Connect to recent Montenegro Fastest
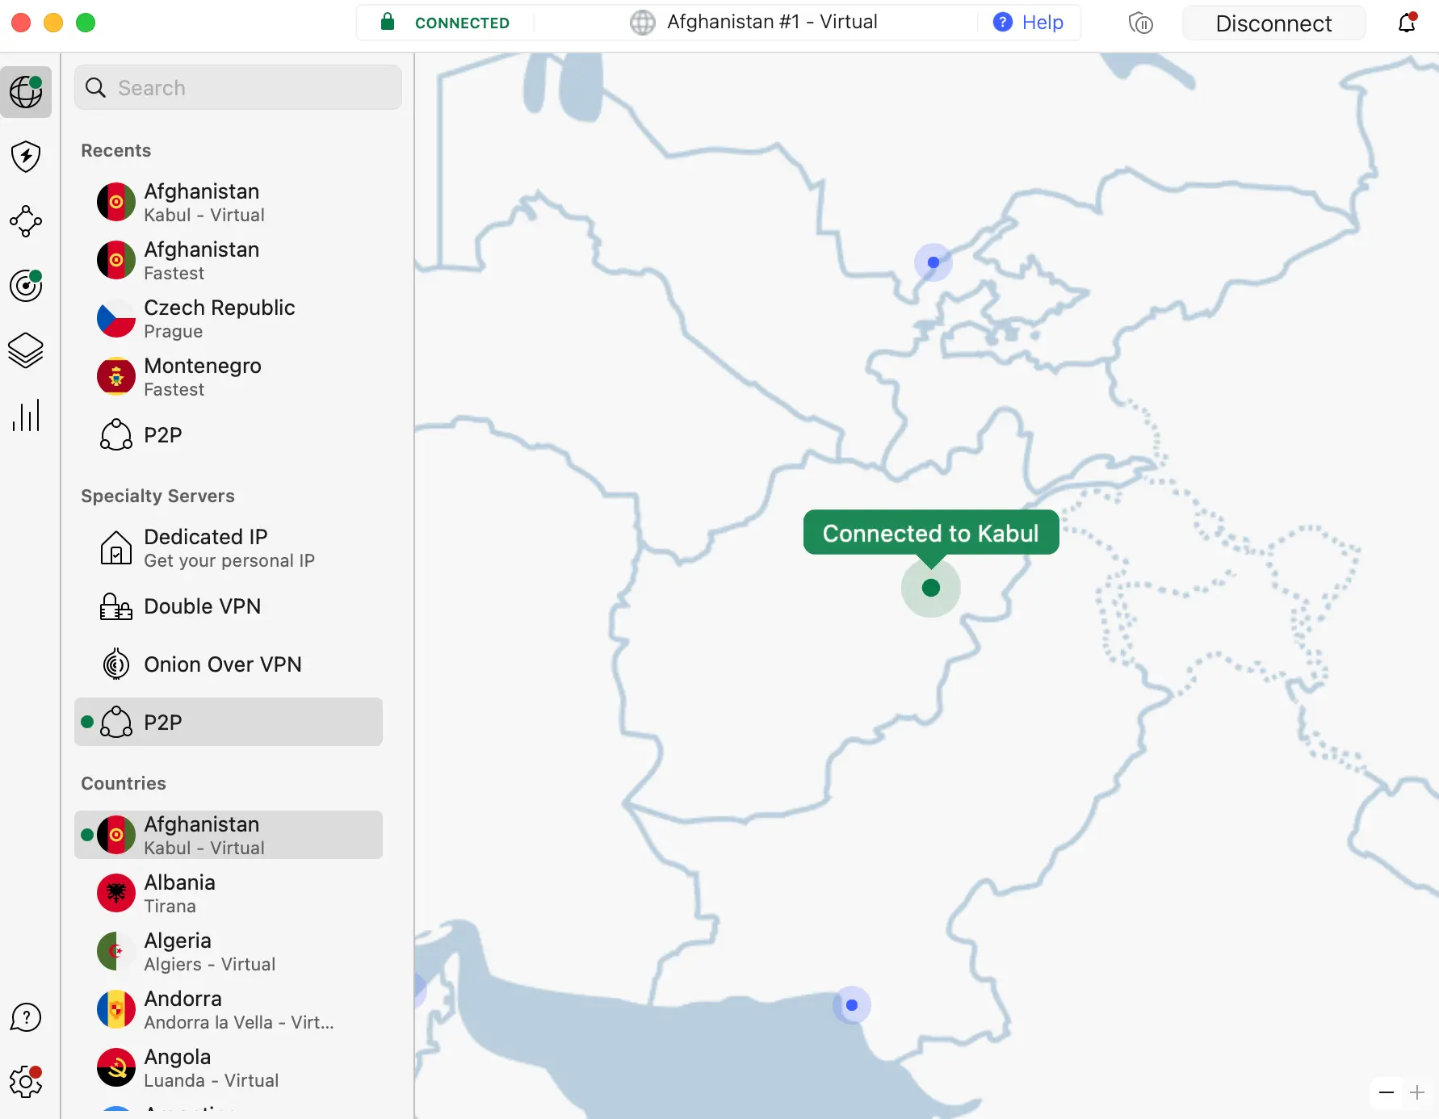The height and width of the screenshot is (1119, 1439). coord(229,377)
